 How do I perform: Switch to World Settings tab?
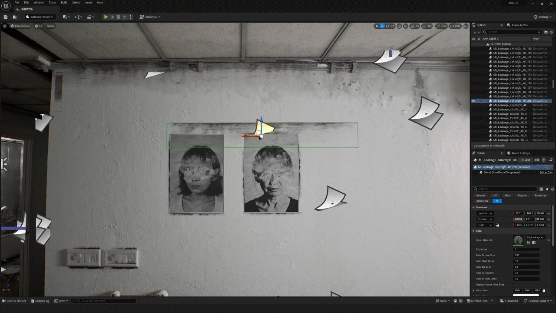click(x=519, y=153)
